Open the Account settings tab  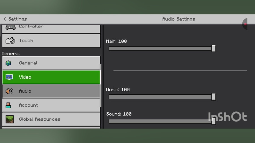point(51,105)
